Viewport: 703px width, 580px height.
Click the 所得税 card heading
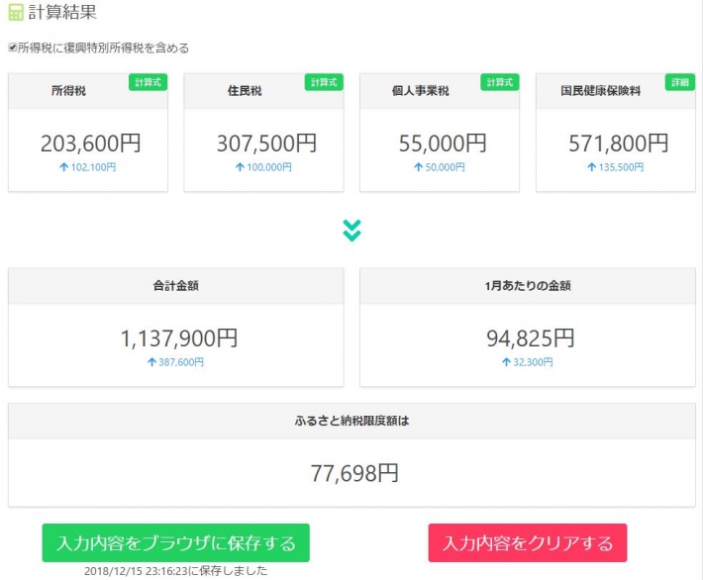68,91
